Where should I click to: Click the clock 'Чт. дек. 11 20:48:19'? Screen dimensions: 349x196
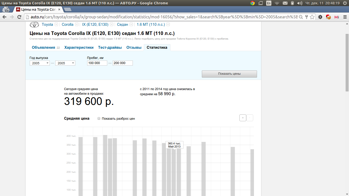tap(322, 3)
